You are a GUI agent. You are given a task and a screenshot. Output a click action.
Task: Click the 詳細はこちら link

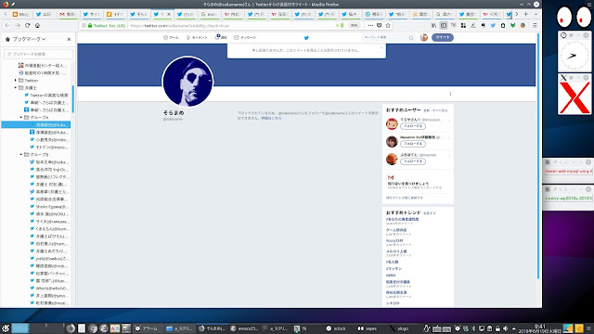click(271, 118)
